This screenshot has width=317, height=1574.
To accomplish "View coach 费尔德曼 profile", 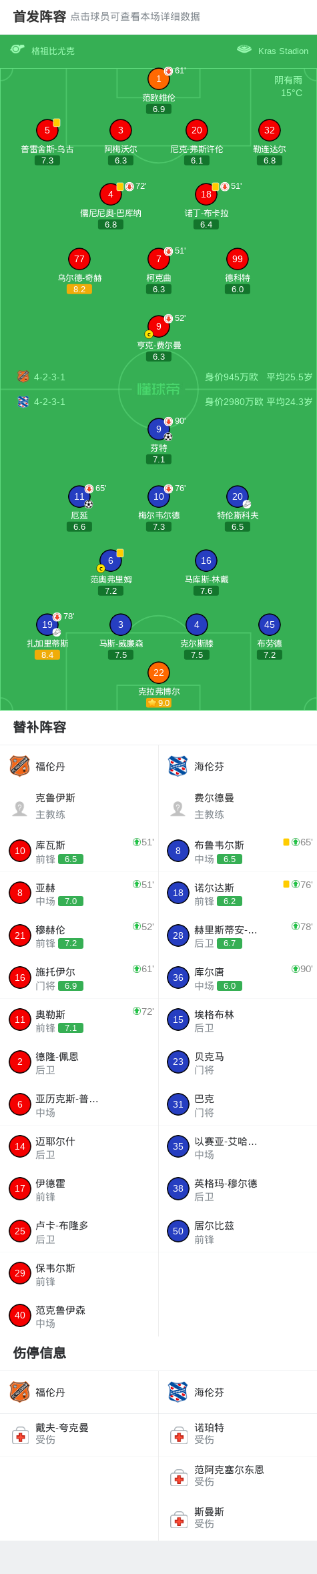I will [x=238, y=806].
